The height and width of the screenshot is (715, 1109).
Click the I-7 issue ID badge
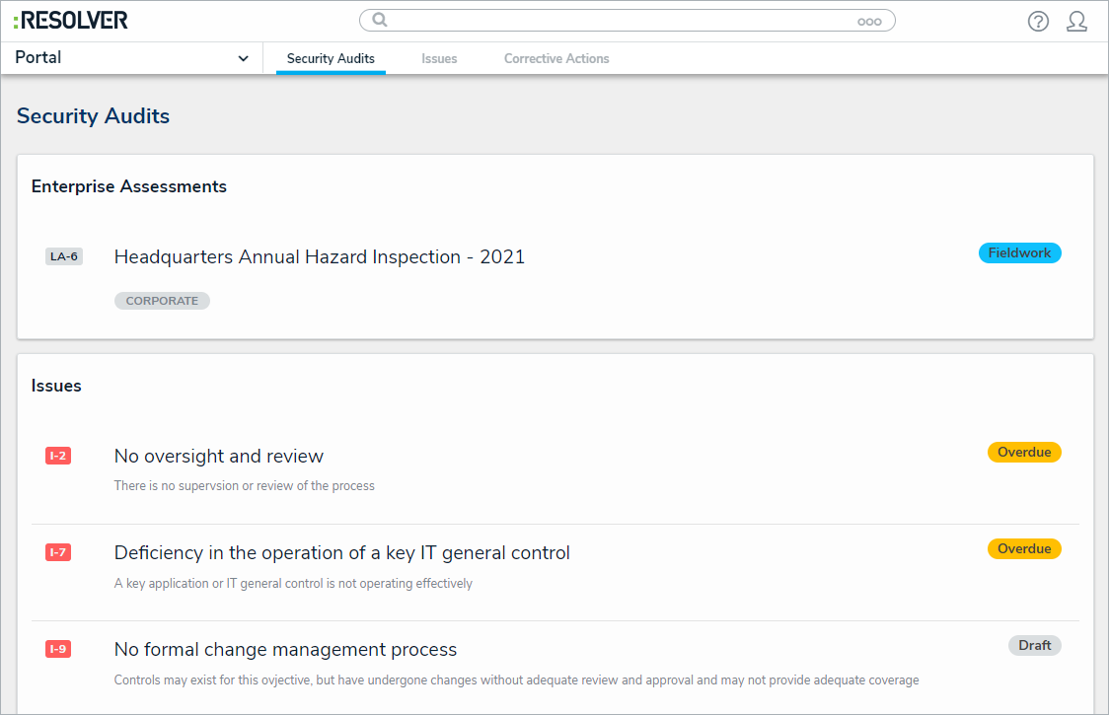coord(58,552)
